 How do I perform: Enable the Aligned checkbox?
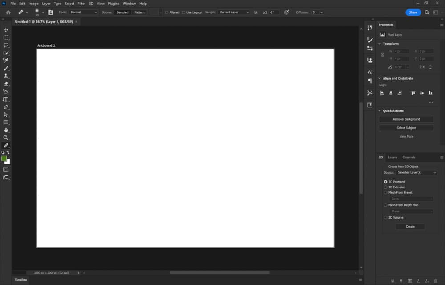coord(166,12)
